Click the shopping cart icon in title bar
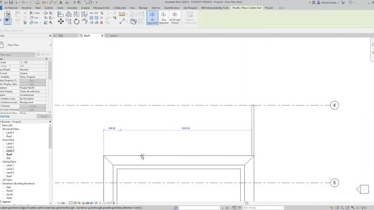Viewport: 374px width, 210px height. click(x=343, y=2)
